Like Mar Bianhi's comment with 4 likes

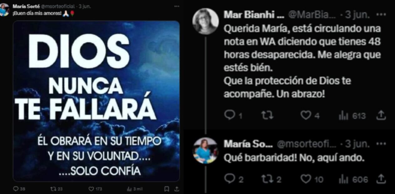coord(310,116)
